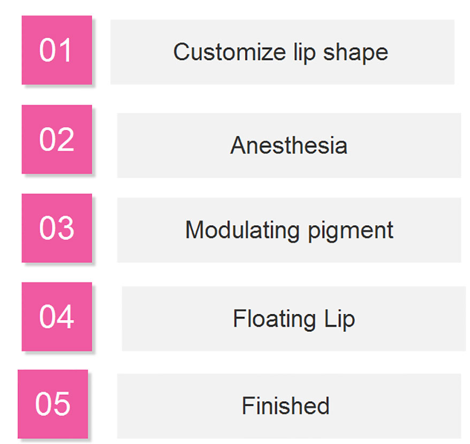This screenshot has width=470, height=444.
Task: Click the word pigment in third bar
Action: click(x=351, y=231)
